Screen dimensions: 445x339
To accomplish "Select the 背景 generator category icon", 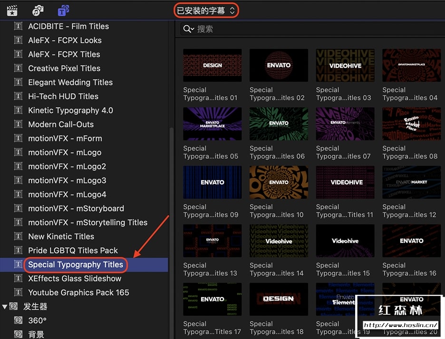I will pyautogui.click(x=18, y=334).
